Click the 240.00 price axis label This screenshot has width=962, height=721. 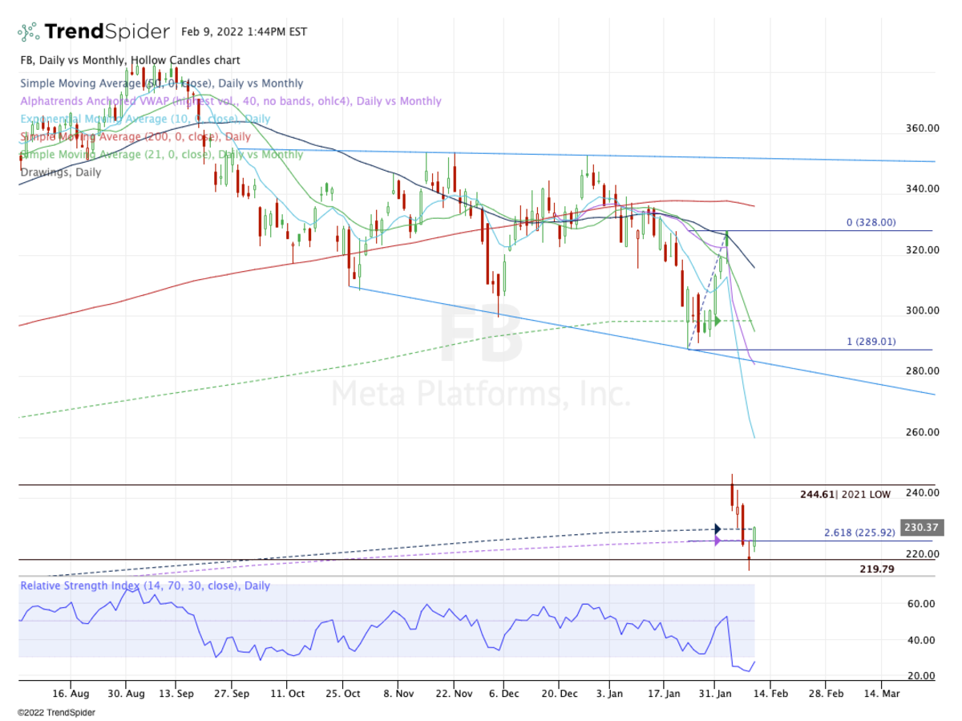pos(922,493)
